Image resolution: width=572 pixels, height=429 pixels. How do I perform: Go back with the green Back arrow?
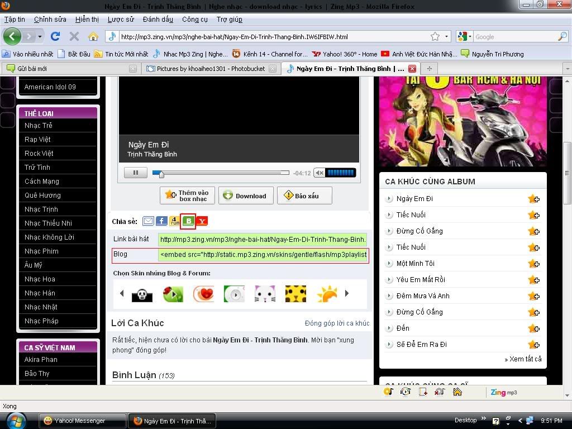pos(12,36)
